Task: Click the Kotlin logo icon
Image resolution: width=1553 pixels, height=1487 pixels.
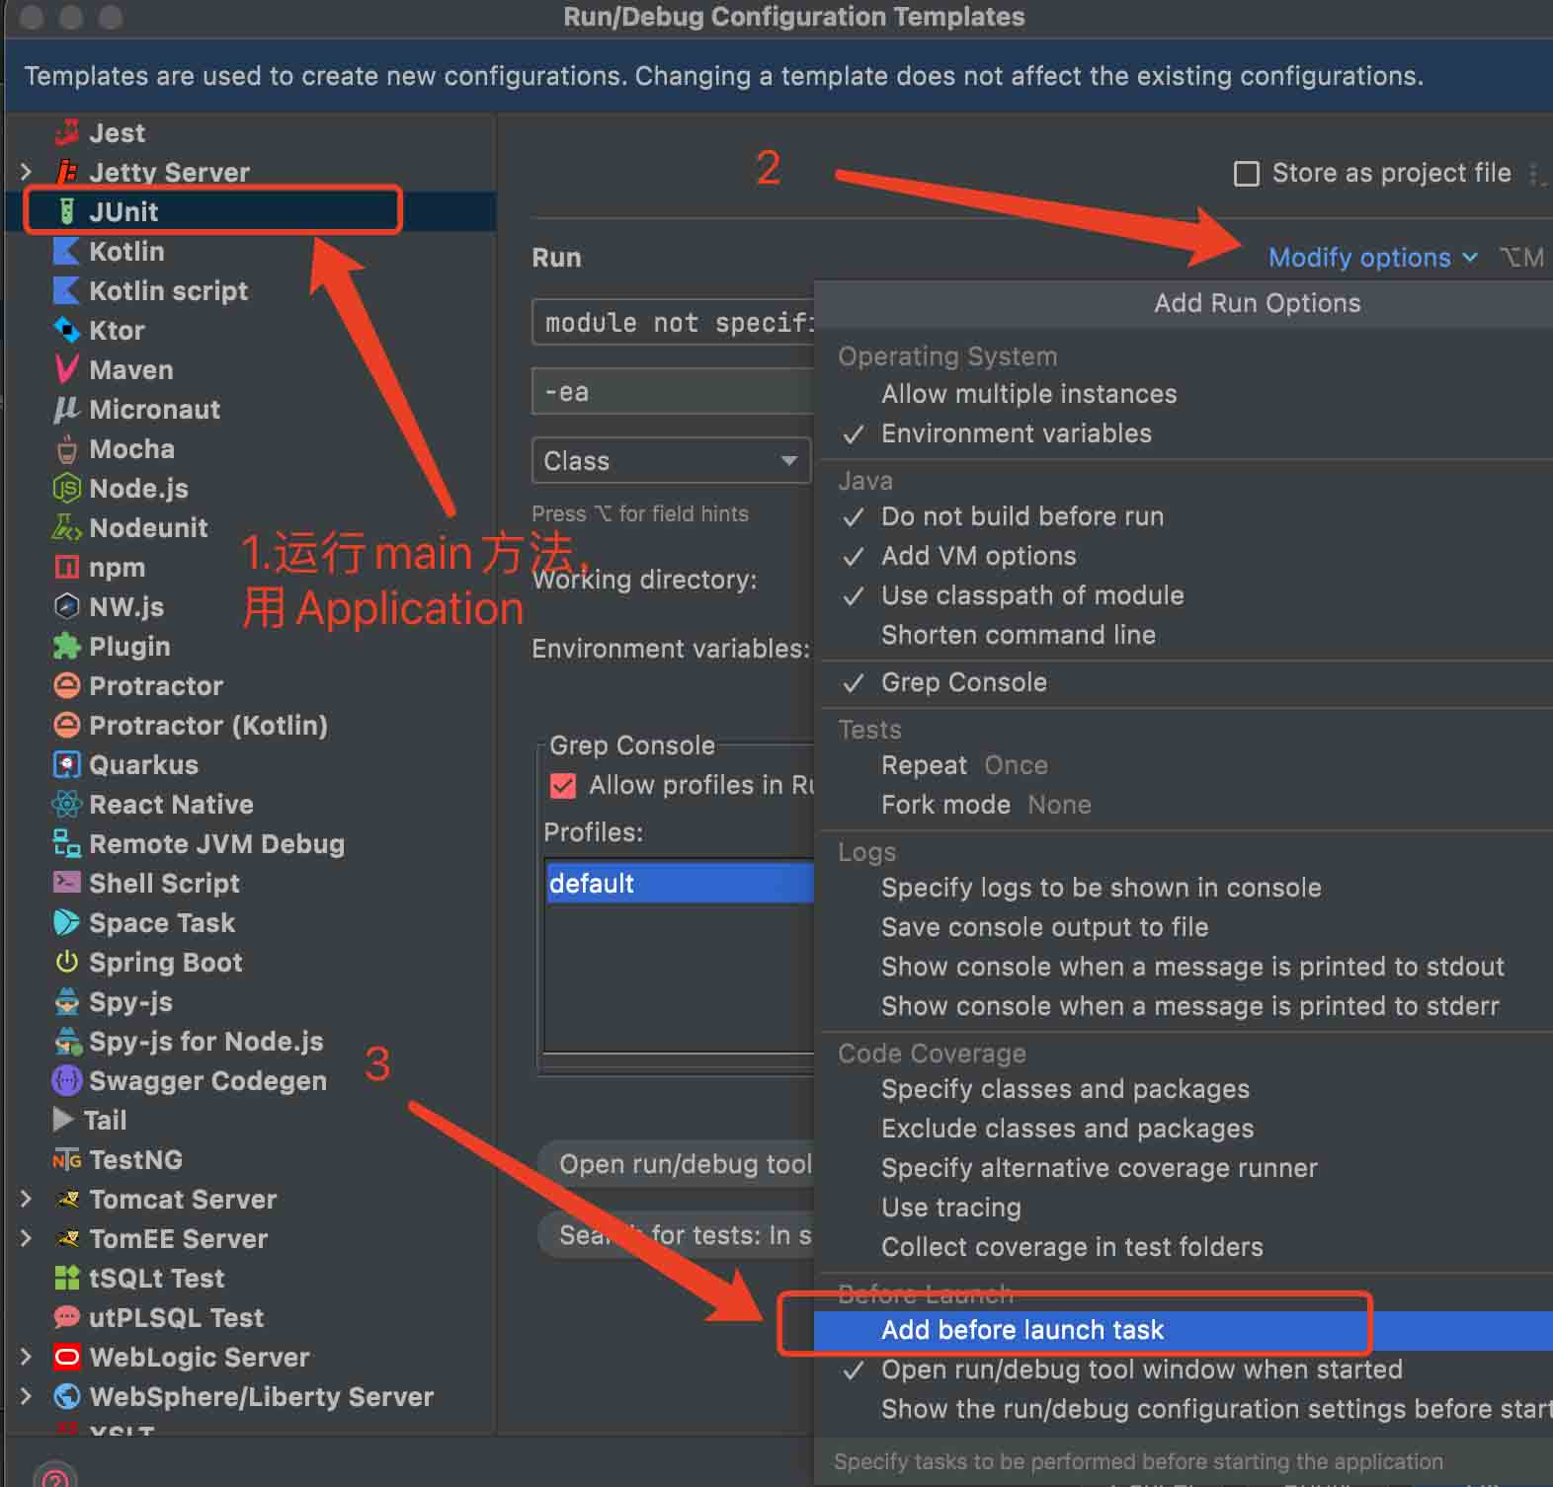Action: pyautogui.click(x=66, y=251)
